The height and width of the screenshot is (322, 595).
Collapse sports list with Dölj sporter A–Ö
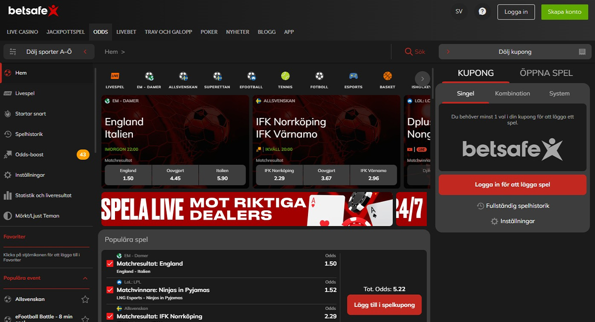point(49,52)
